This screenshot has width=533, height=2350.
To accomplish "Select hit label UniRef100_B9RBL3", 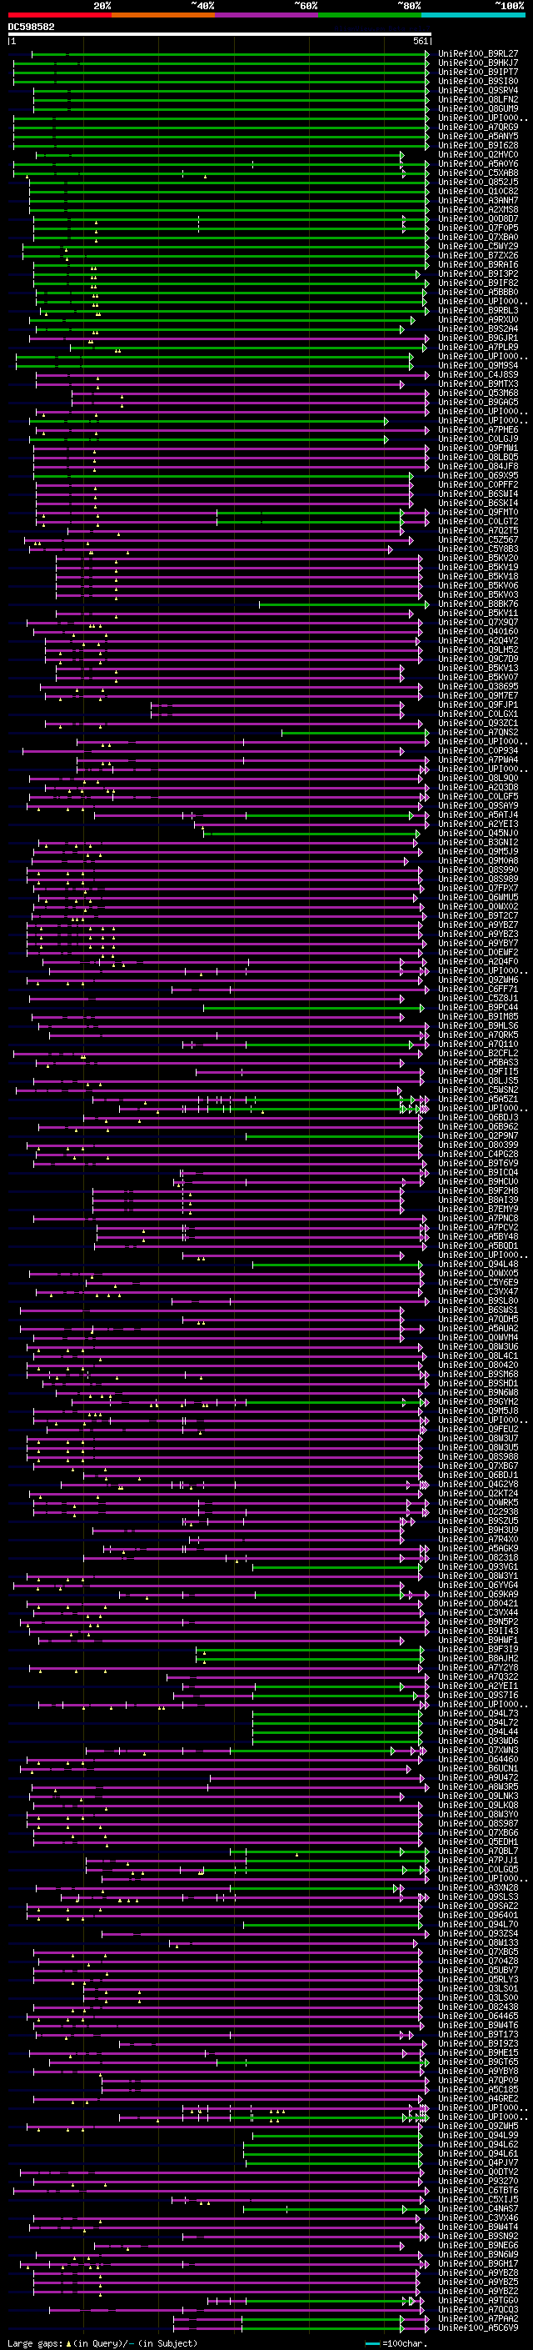I will 477,310.
